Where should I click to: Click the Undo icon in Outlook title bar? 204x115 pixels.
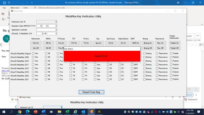9,3
